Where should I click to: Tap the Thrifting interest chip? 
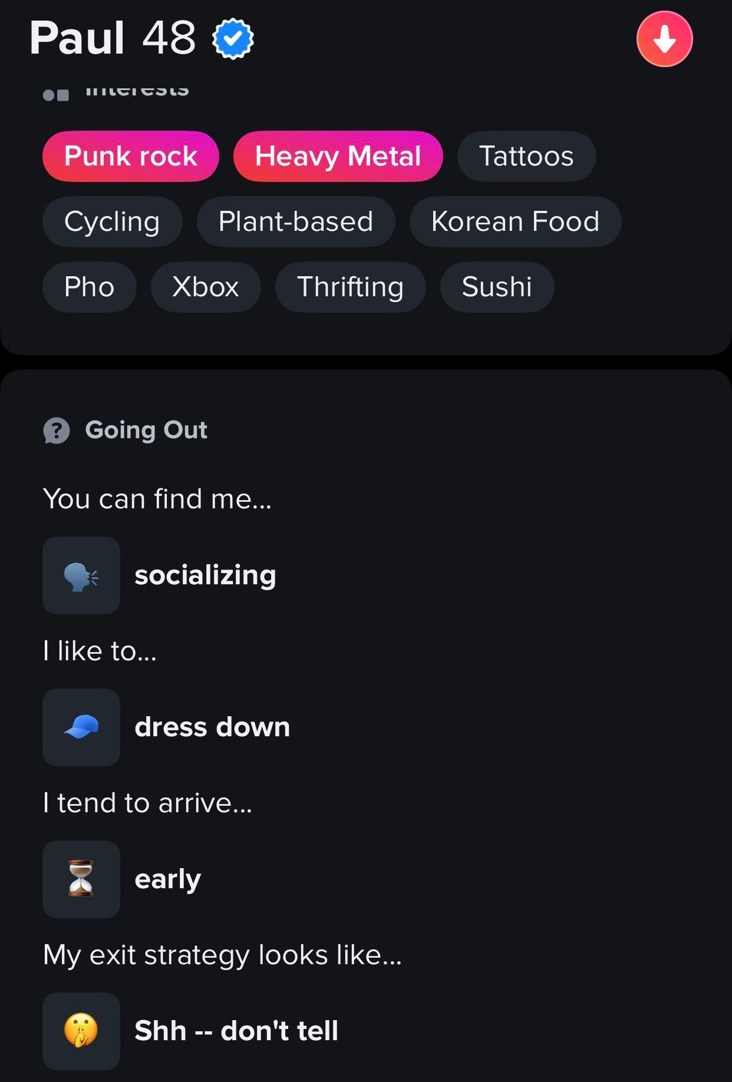tap(350, 287)
